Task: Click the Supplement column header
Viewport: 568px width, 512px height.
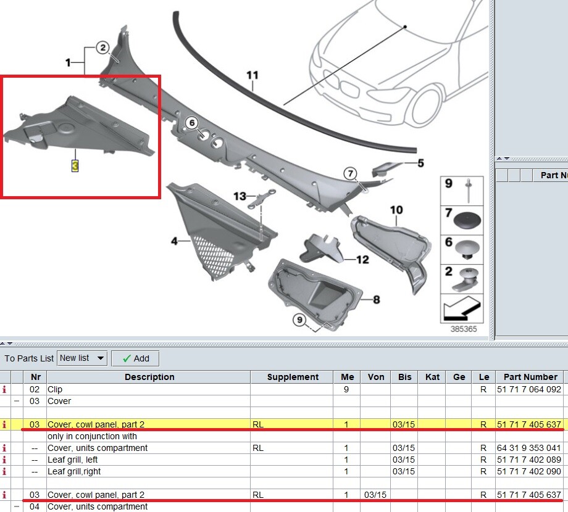Action: (292, 377)
